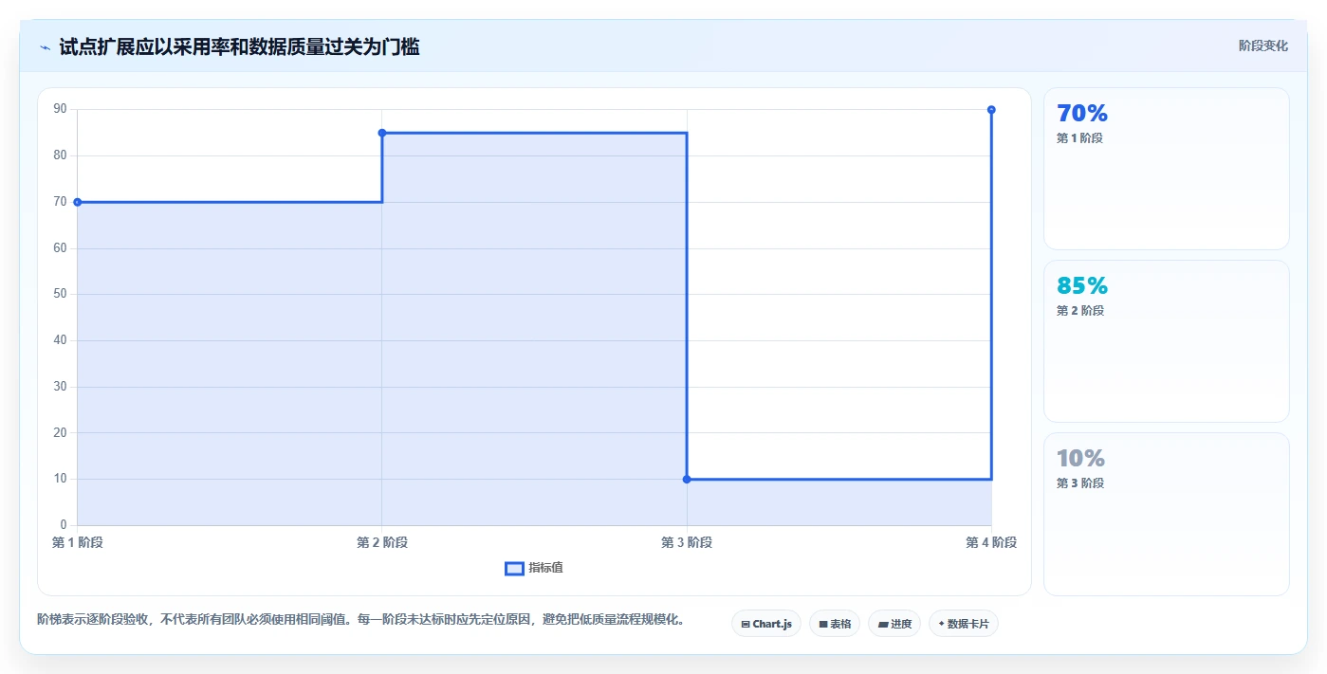The width and height of the screenshot is (1327, 674).
Task: Select the 85% 第 2 阶段 card
Action: pyautogui.click(x=1167, y=341)
